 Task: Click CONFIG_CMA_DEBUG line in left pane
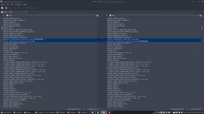pyautogui.click(x=15, y=53)
